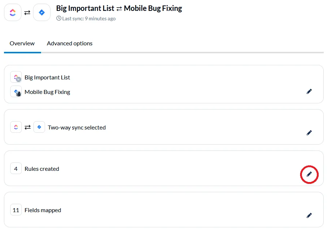Open the Rules created edit pencil
This screenshot has height=231, width=327.
(x=309, y=174)
